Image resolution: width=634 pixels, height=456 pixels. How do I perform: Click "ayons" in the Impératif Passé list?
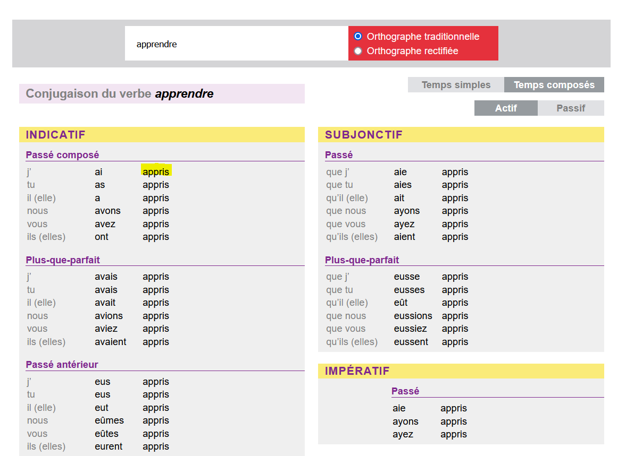405,421
